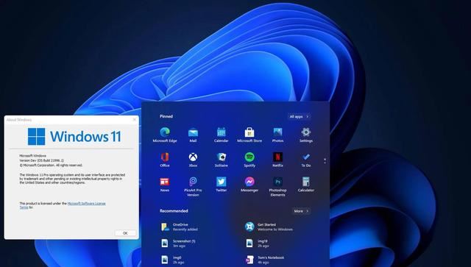
Task: Expand All apps list
Action: [299, 116]
